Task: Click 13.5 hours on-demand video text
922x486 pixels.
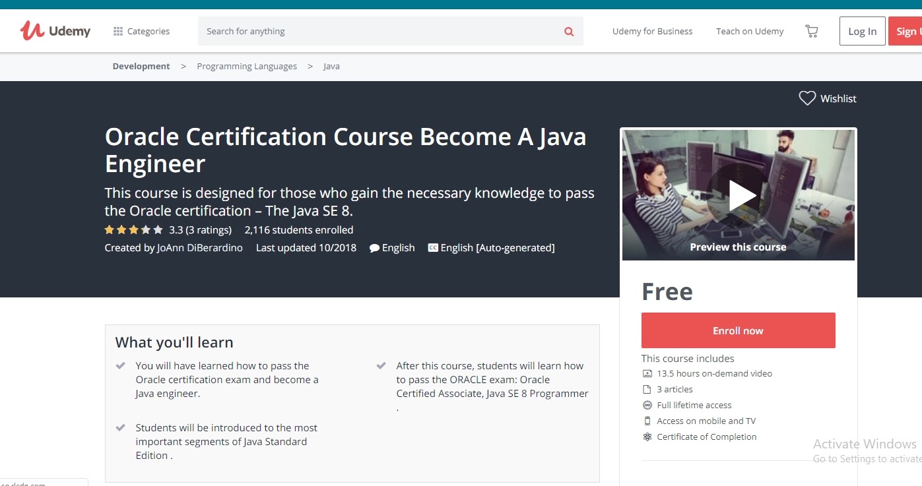Action: pos(714,373)
